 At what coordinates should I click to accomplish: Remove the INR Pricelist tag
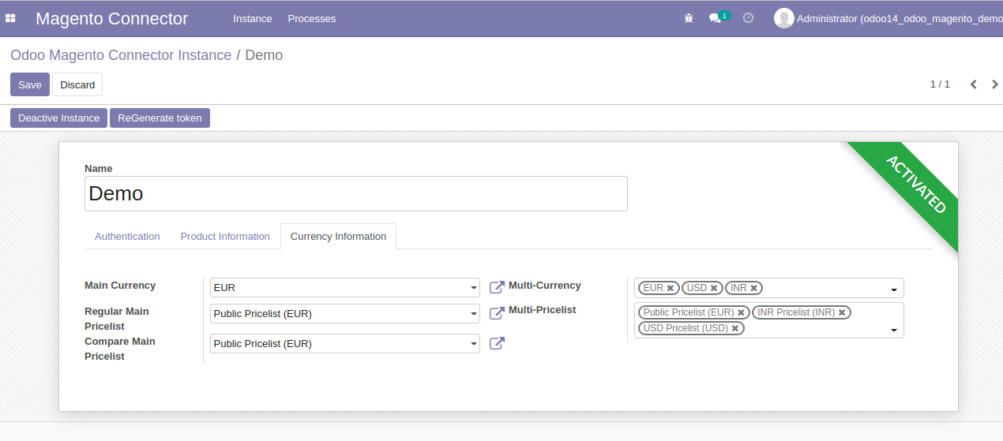842,312
